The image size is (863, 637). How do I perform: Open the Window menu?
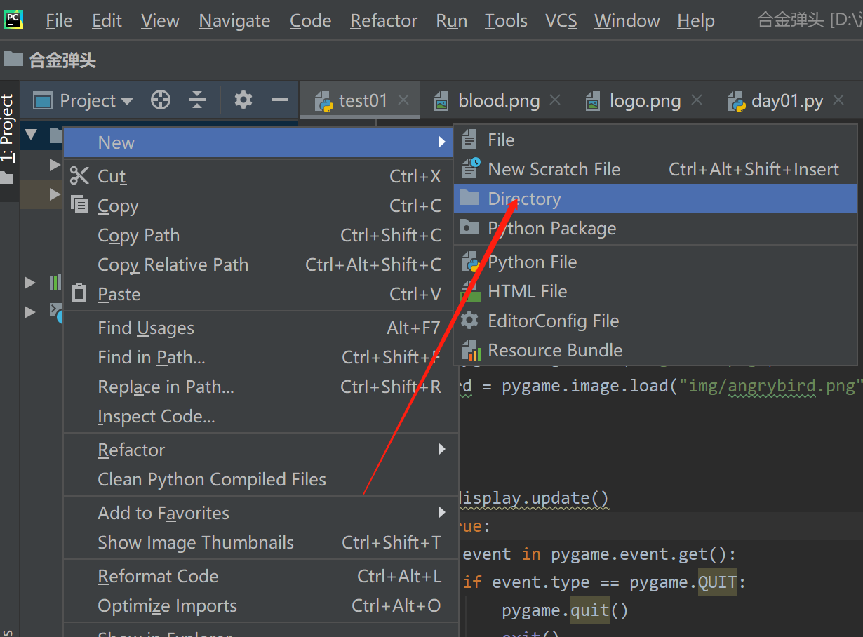tap(627, 21)
